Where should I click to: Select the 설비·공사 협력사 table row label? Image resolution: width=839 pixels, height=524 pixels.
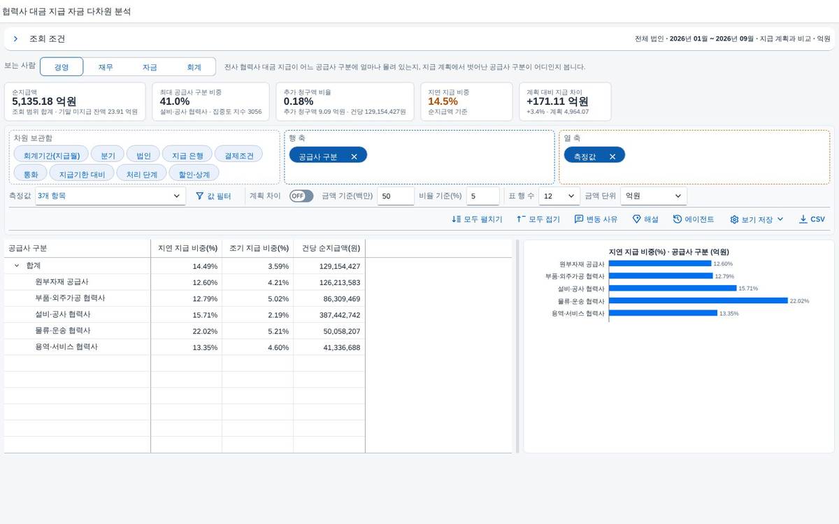click(x=63, y=314)
